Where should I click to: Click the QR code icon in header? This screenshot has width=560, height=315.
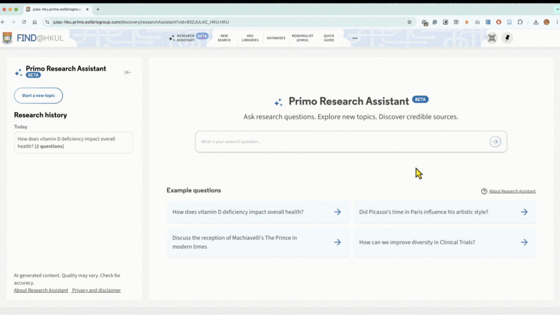[x=492, y=38]
